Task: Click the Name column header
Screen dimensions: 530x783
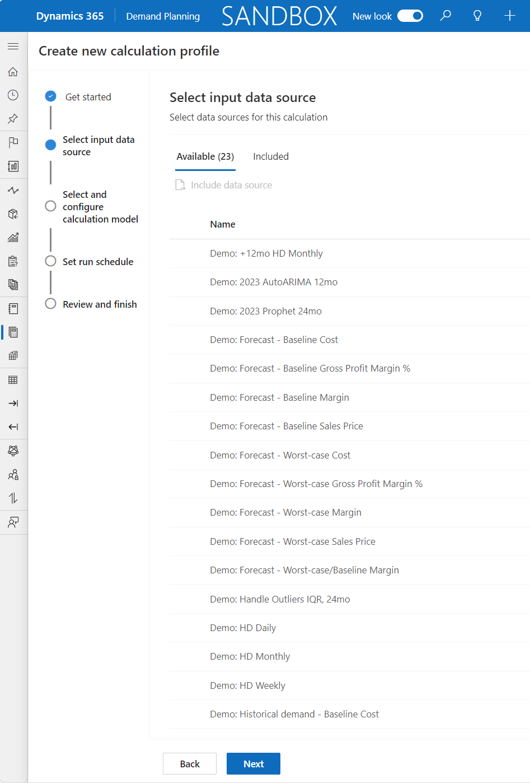Action: (x=223, y=224)
